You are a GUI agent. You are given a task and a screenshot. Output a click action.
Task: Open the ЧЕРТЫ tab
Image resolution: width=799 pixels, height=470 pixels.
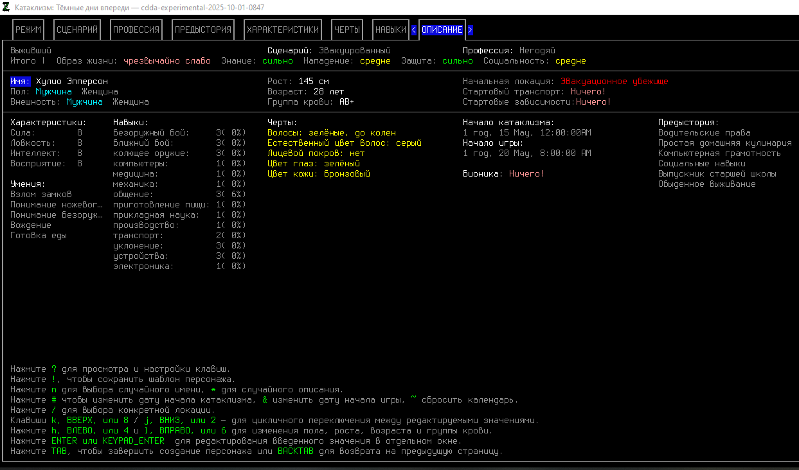pos(347,30)
